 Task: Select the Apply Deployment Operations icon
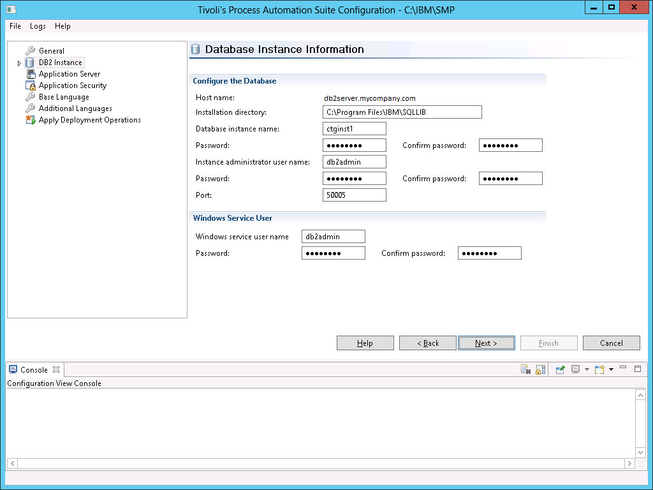pyautogui.click(x=31, y=119)
